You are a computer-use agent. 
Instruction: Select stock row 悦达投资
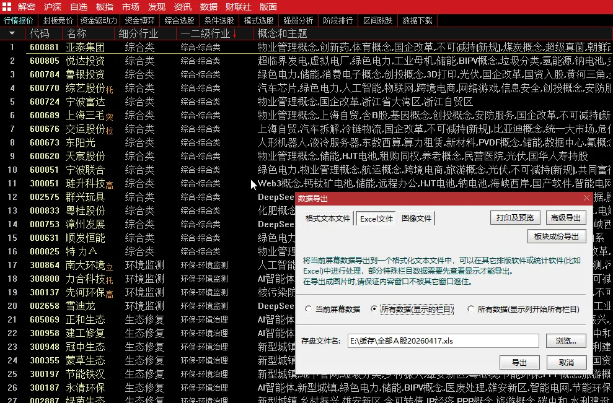306,61
